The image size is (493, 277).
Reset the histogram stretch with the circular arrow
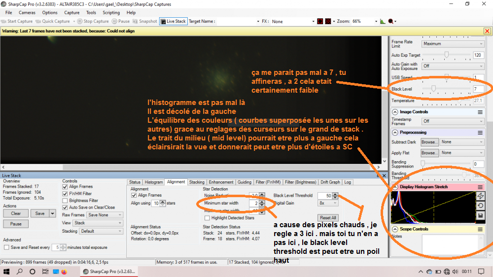click(x=480, y=206)
